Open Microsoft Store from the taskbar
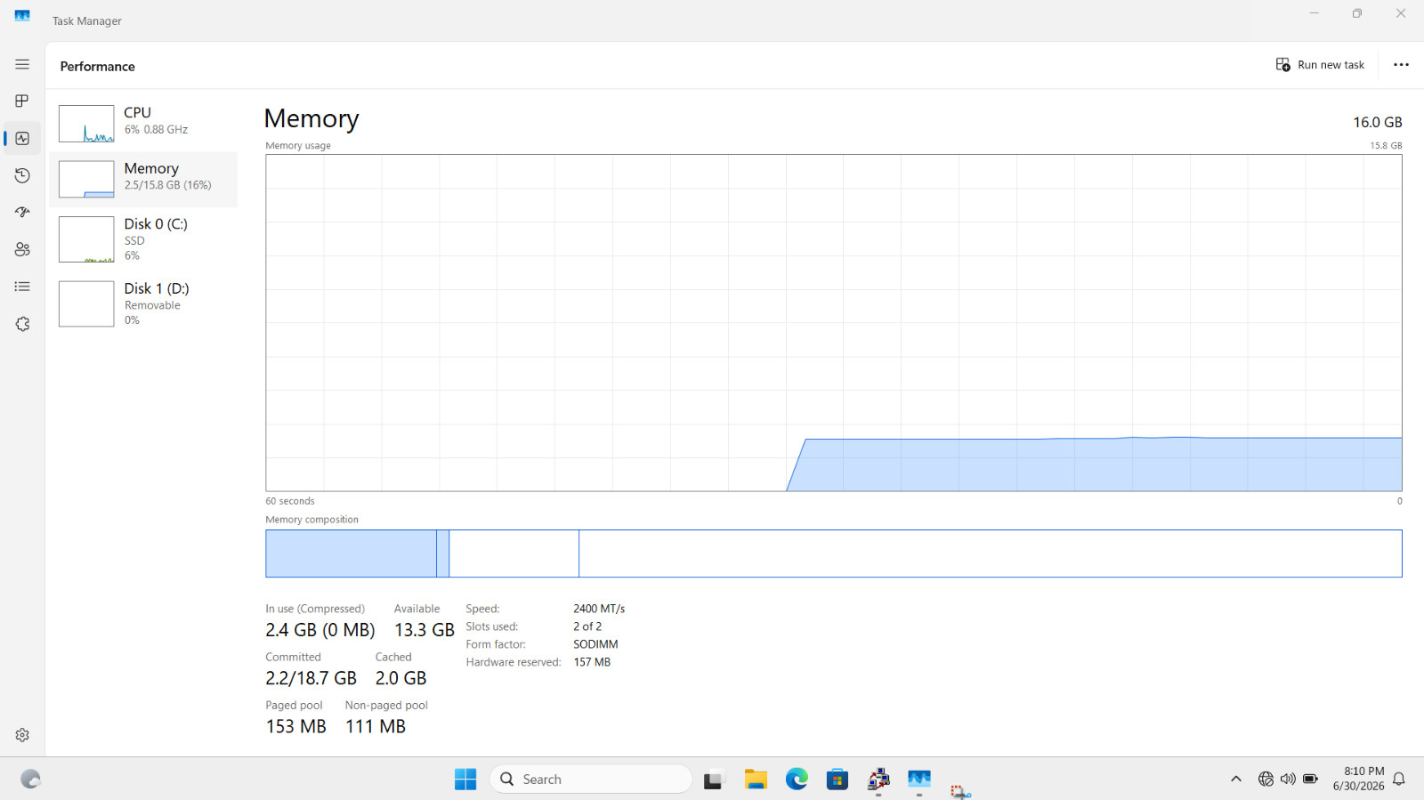1424x800 pixels. 837,780
